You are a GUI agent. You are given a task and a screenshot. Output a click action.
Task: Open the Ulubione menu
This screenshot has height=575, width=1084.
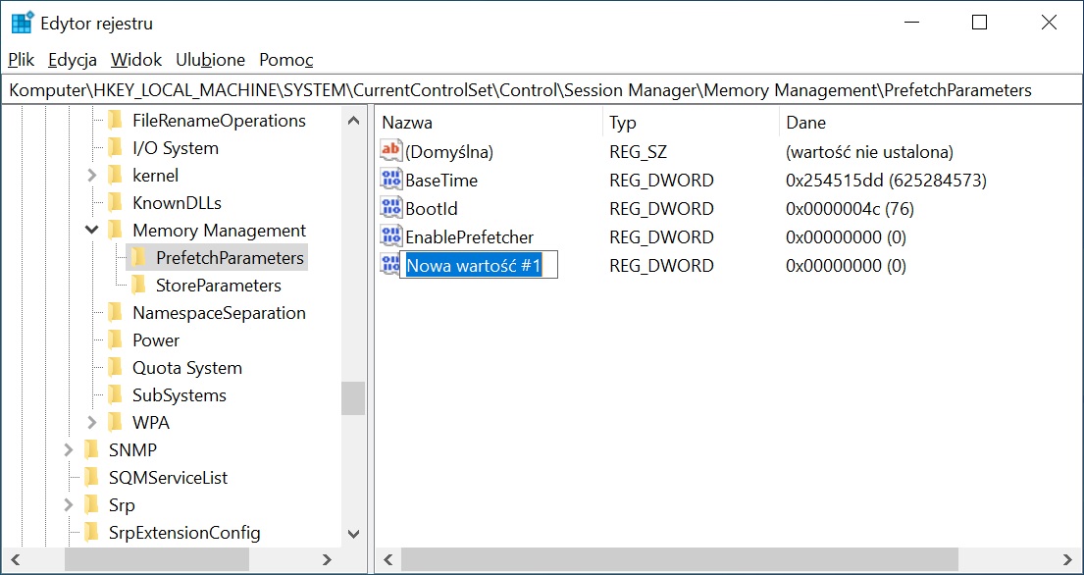[211, 60]
